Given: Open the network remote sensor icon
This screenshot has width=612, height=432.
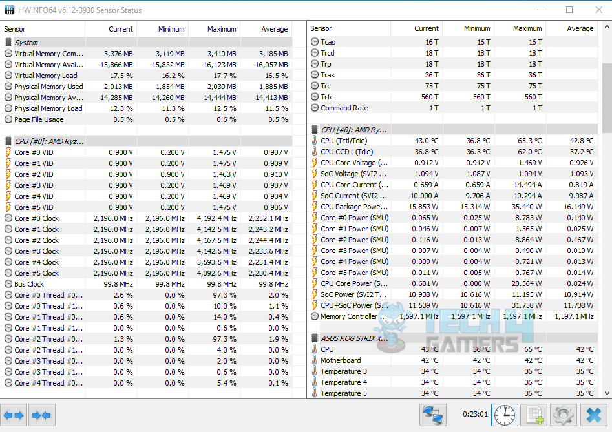Looking at the screenshot, I should (432, 415).
